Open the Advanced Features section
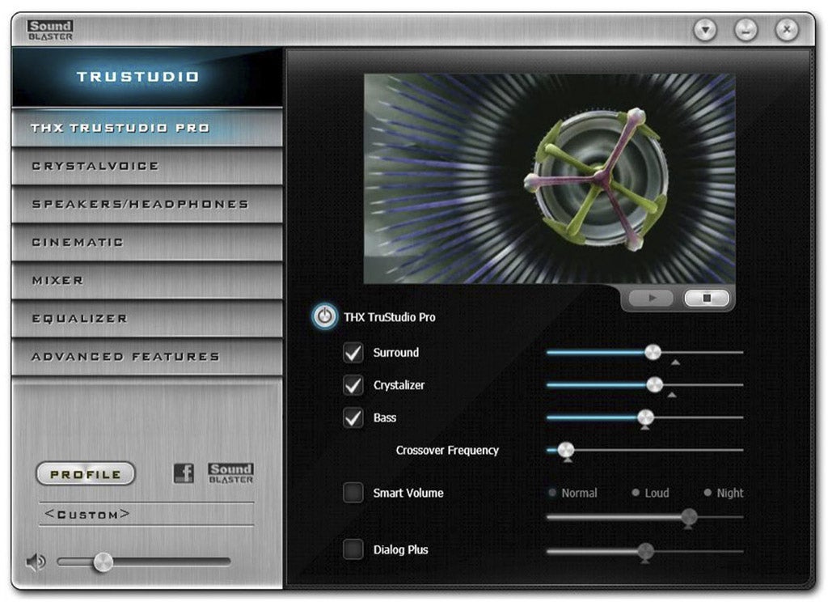The width and height of the screenshot is (828, 602). tap(147, 356)
